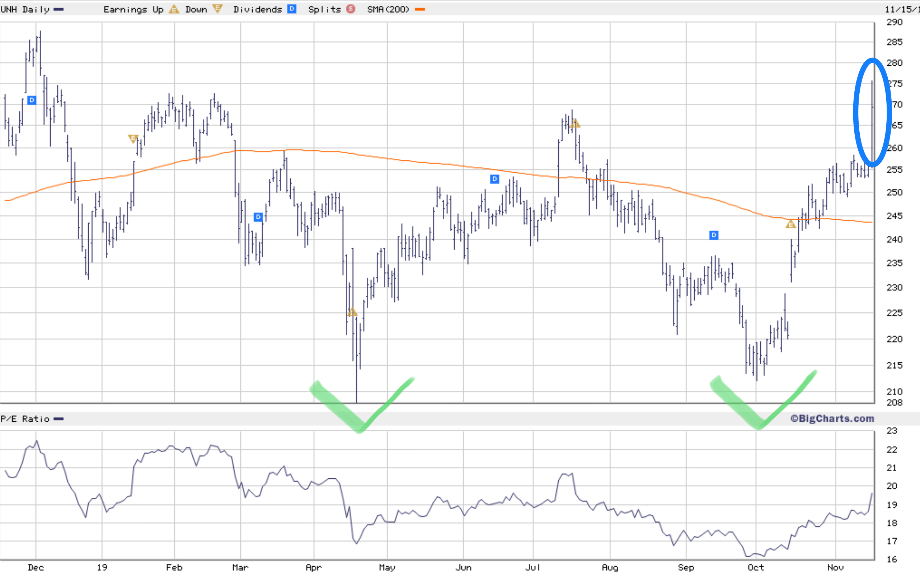Click the dividend D marker in June
Viewport: 920px width, 572px height.
pyautogui.click(x=494, y=179)
